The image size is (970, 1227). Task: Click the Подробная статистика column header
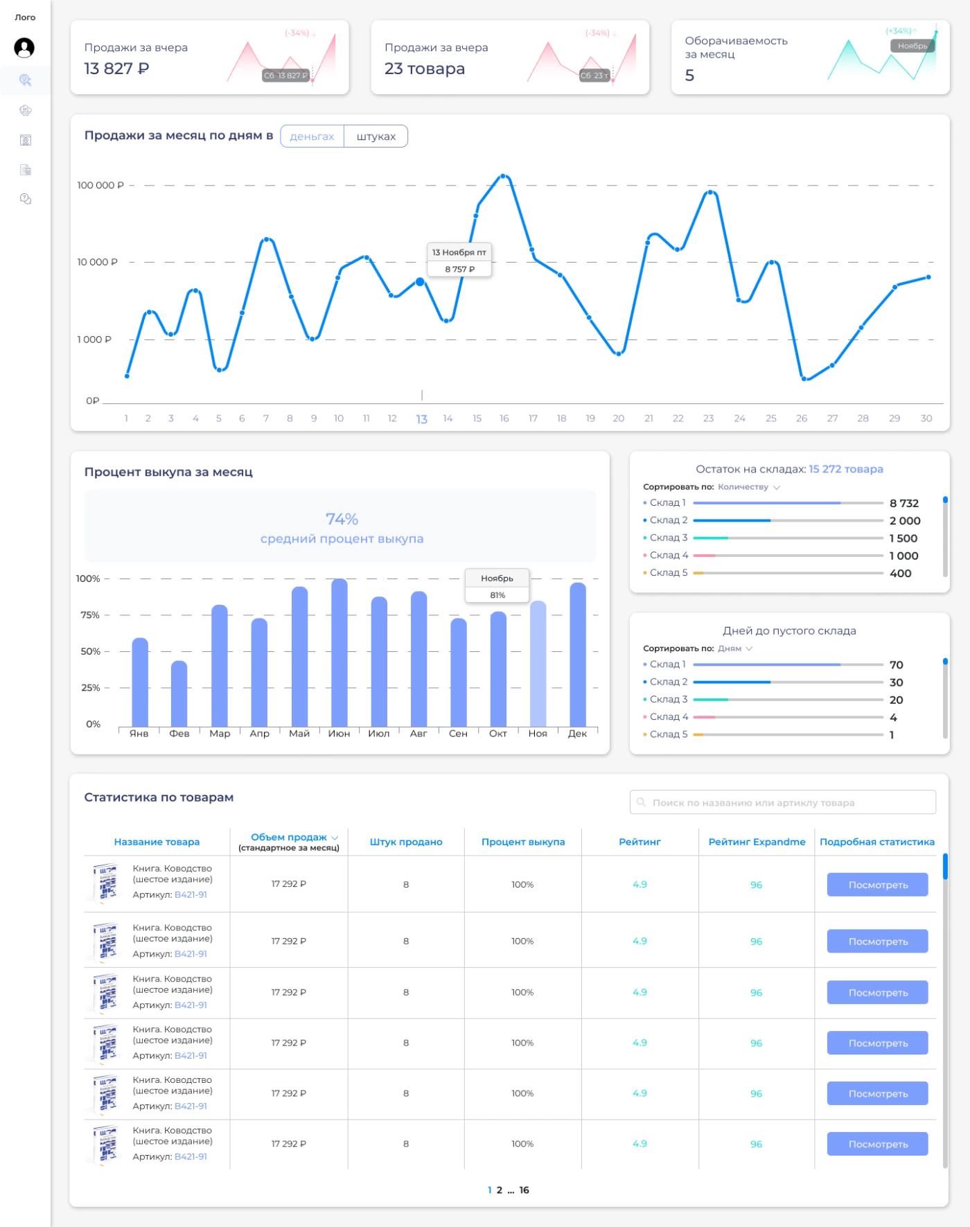[877, 842]
